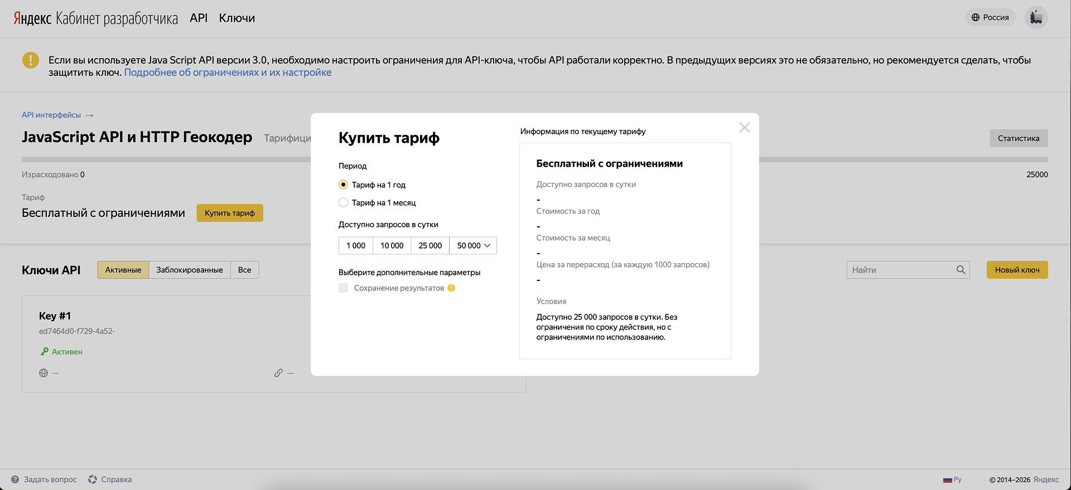Switch to the Все keys tab
This screenshot has height=490, width=1071.
pos(244,270)
